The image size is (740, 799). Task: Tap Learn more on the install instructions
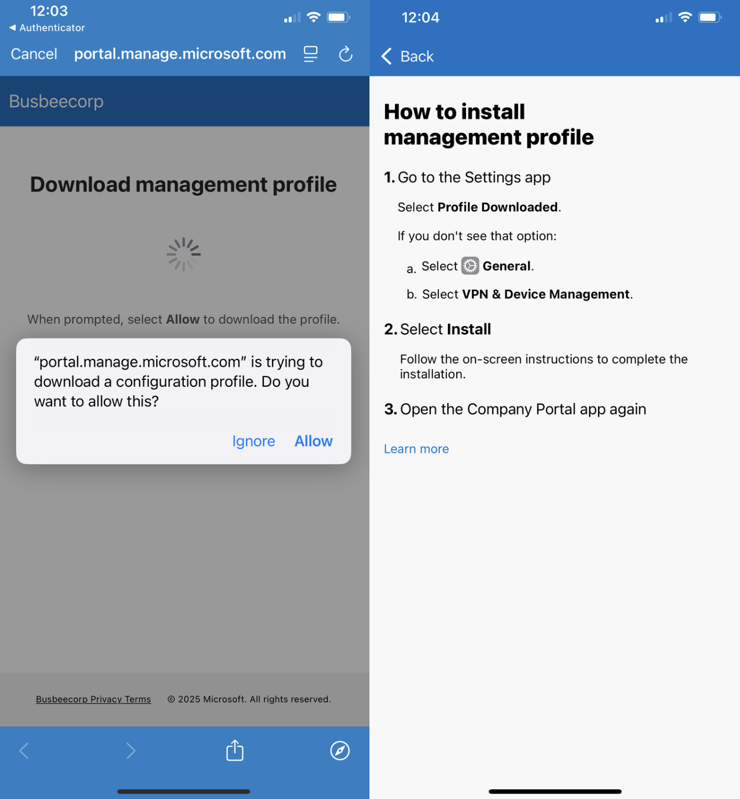point(416,449)
